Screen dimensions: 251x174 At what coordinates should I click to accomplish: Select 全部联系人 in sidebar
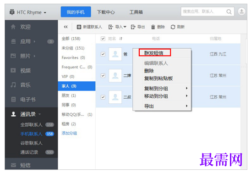(x=31, y=124)
